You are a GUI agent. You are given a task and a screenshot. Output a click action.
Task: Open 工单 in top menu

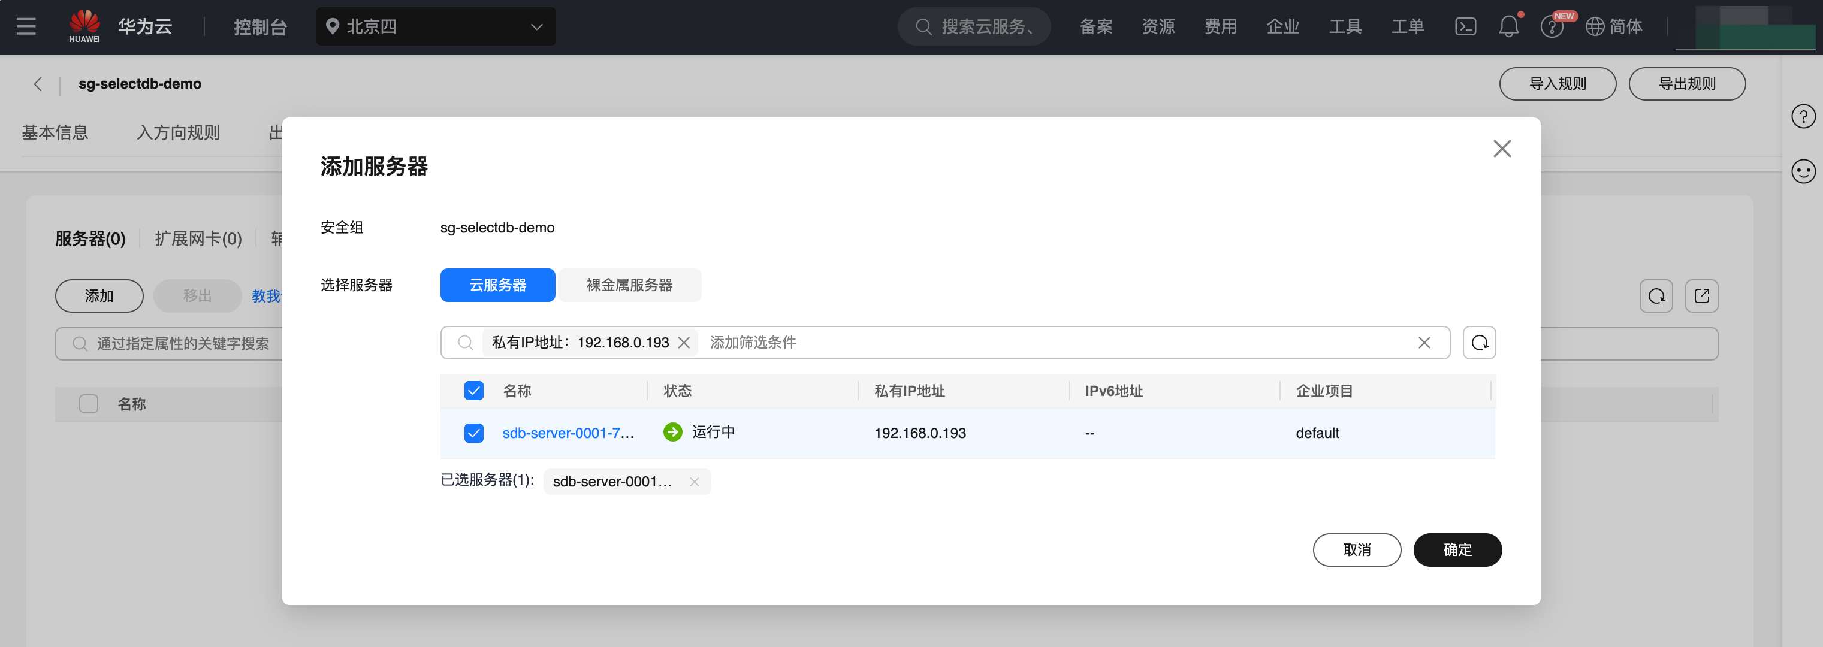point(1408,27)
